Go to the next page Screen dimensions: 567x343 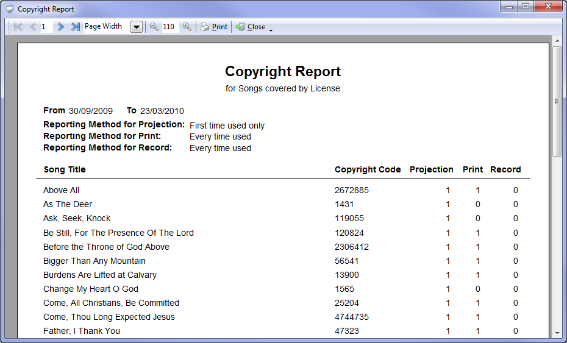click(61, 27)
